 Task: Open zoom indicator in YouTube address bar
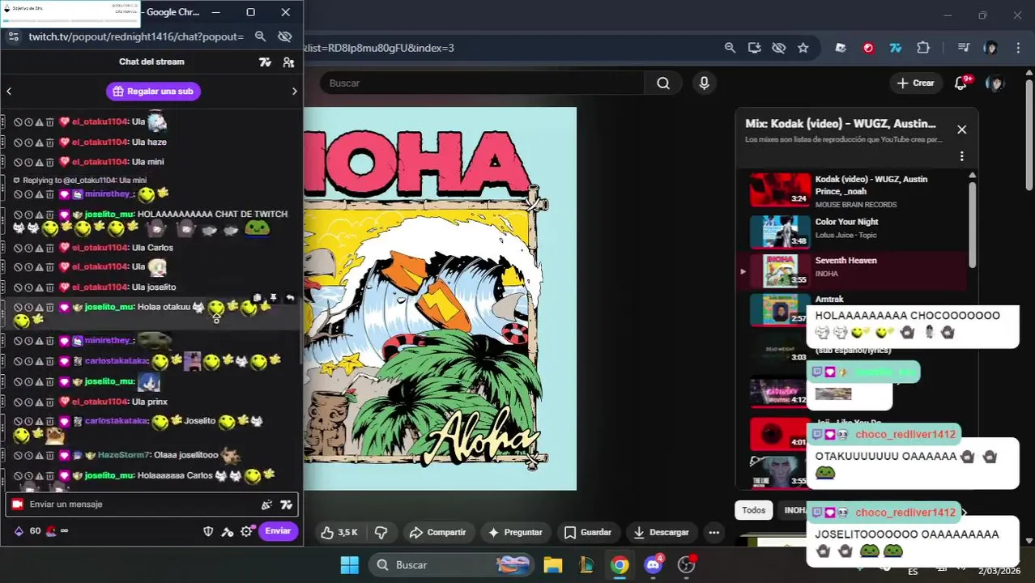[x=730, y=48]
